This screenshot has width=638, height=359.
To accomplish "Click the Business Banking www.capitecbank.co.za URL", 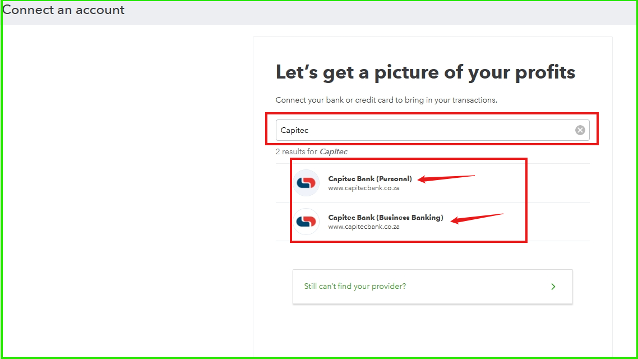I will (364, 227).
